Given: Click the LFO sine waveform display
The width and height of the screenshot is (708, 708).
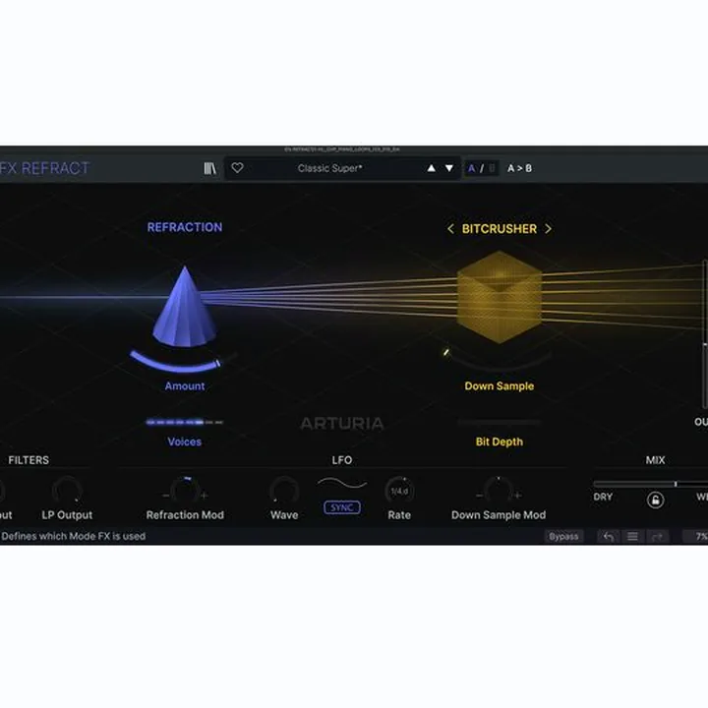Looking at the screenshot, I should (342, 484).
